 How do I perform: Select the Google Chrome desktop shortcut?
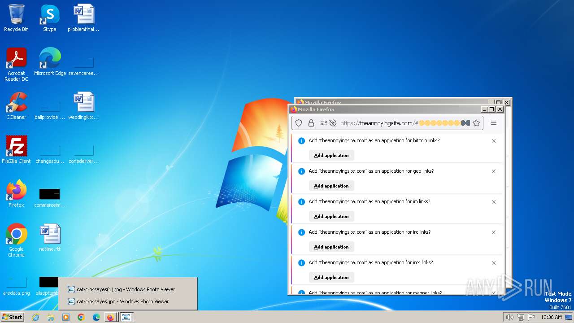coord(16,240)
